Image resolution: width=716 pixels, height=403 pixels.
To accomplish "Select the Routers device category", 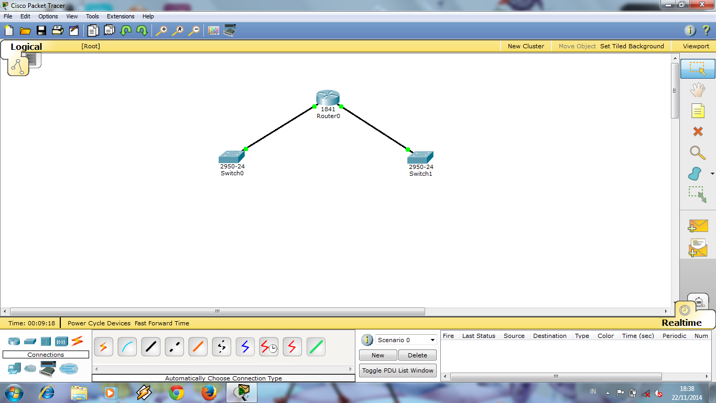I will (14, 341).
